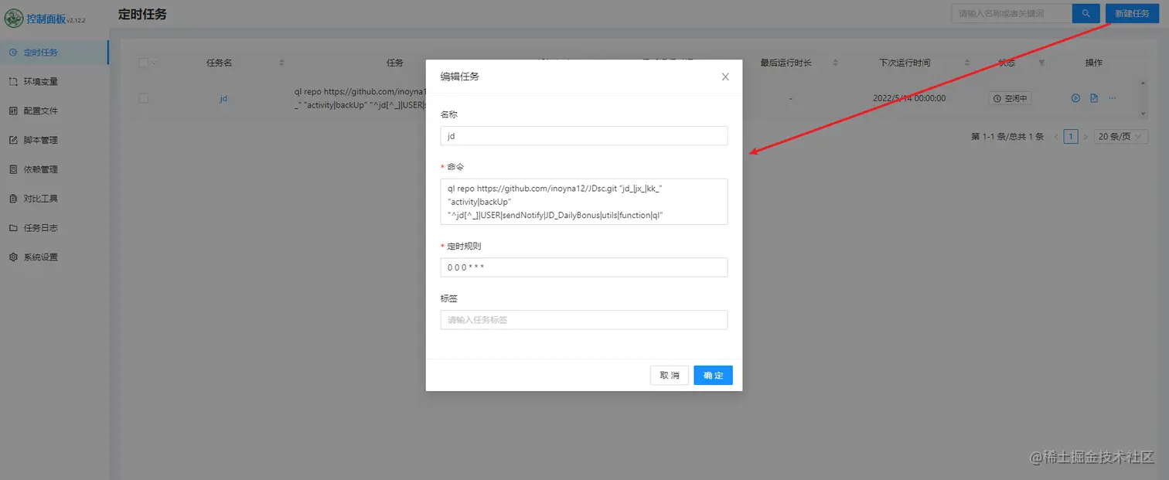Run the jd task with play icon

[x=1075, y=98]
